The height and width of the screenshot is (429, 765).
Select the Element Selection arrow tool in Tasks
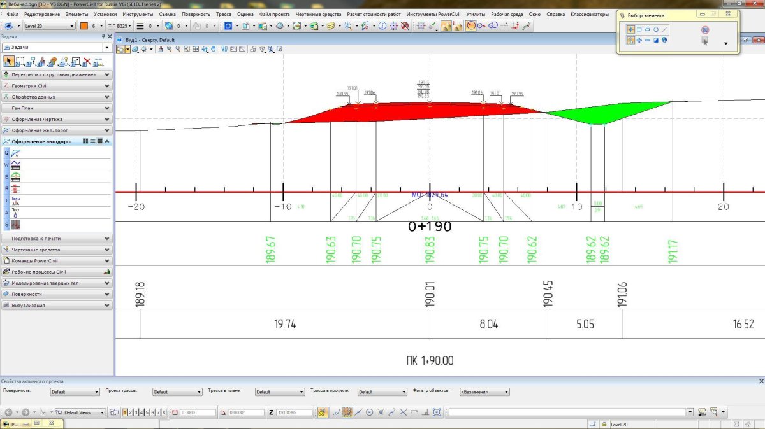8,62
